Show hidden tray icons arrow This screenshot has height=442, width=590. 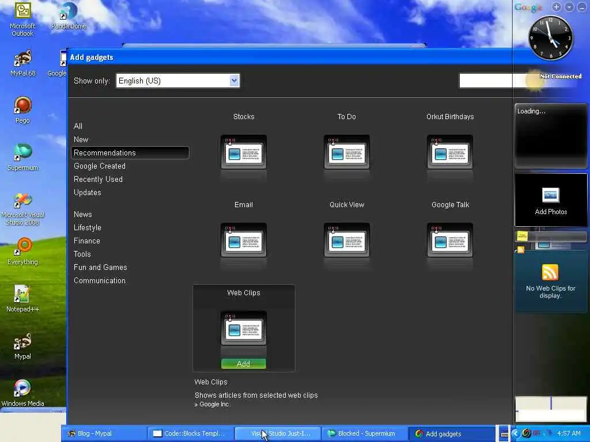pos(515,433)
